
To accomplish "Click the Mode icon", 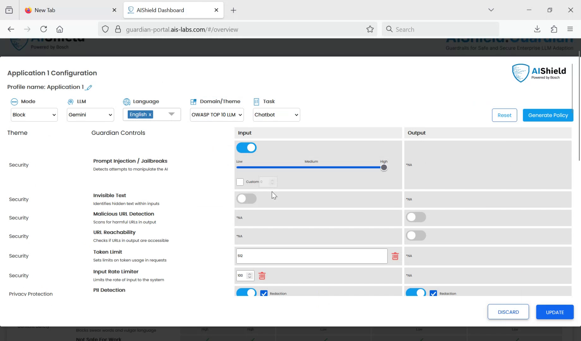I will (14, 102).
